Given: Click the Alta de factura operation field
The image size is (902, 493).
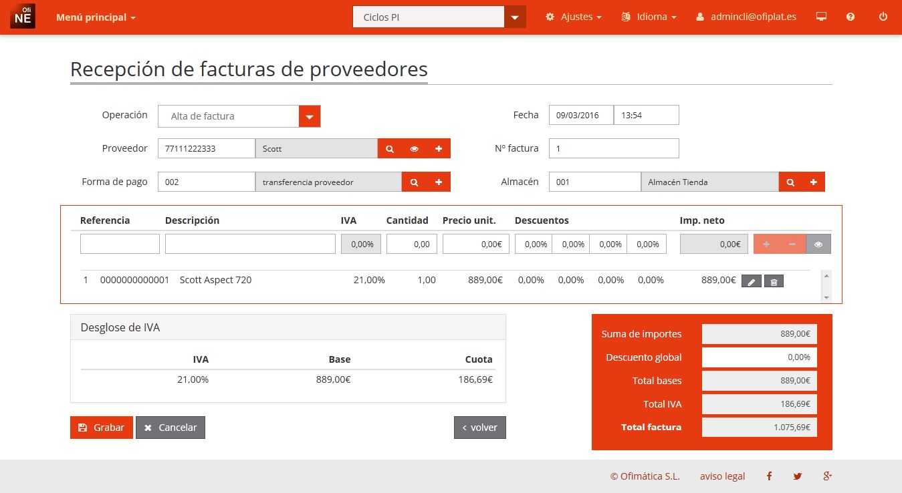Looking at the screenshot, I should [x=228, y=116].
